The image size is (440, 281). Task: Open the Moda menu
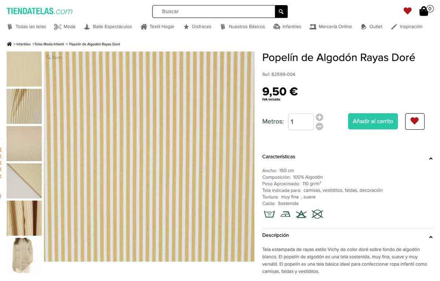pos(65,27)
